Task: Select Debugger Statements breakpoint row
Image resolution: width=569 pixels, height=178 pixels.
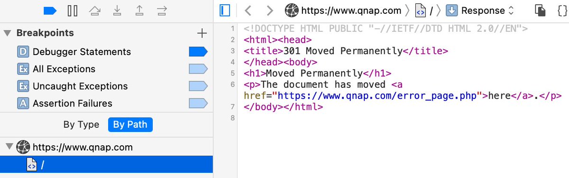Action: [x=106, y=52]
